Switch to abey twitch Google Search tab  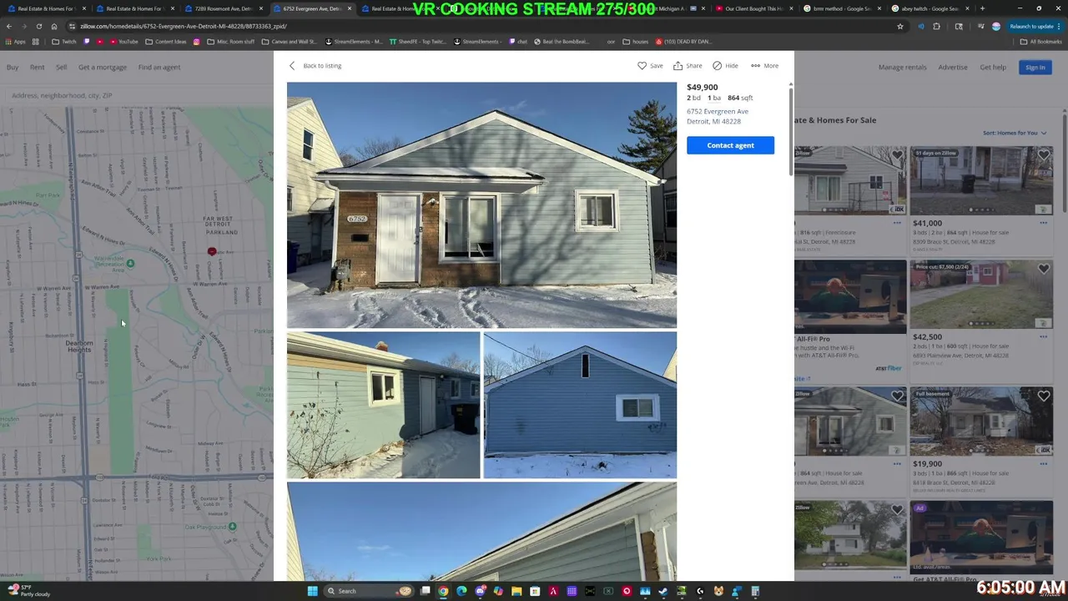(x=929, y=8)
